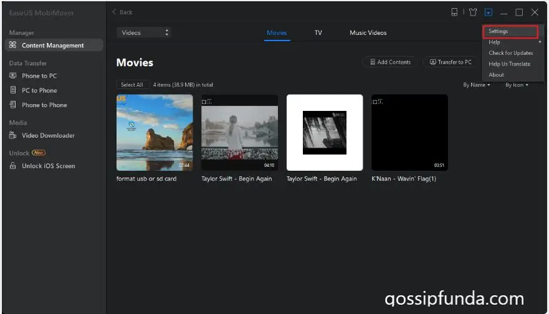Viewport: 549px width, 314px height.
Task: Click the Select All button
Action: (x=132, y=85)
